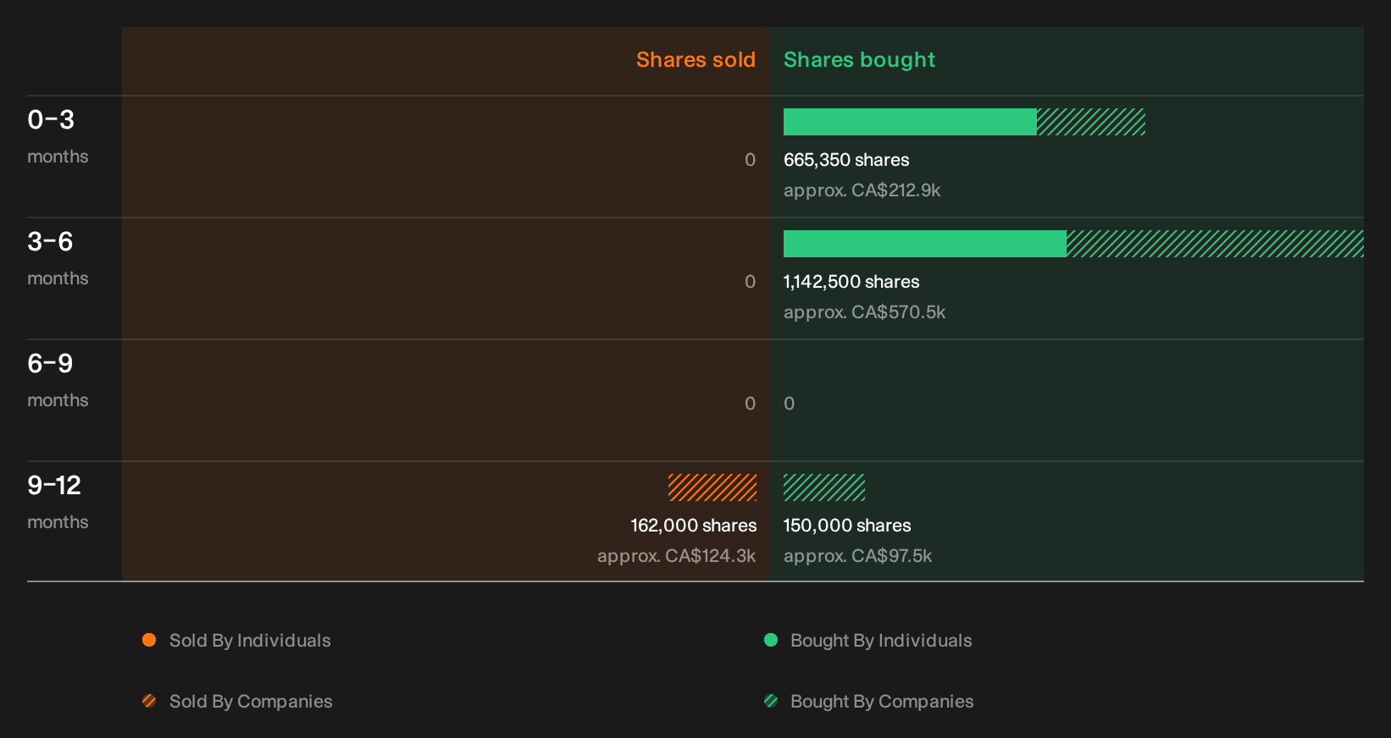Click the striped Sold By Companies legend marker
This screenshot has height=738, width=1391.
tap(149, 701)
